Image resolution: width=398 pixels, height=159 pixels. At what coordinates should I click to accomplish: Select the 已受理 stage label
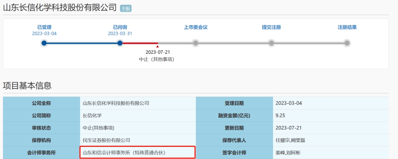click(44, 27)
